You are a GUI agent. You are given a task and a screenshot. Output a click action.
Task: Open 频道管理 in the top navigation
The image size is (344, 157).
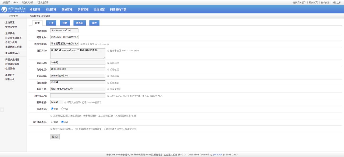[67, 9]
